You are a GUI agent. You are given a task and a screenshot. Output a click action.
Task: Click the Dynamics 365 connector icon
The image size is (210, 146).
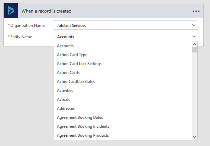pyautogui.click(x=11, y=11)
